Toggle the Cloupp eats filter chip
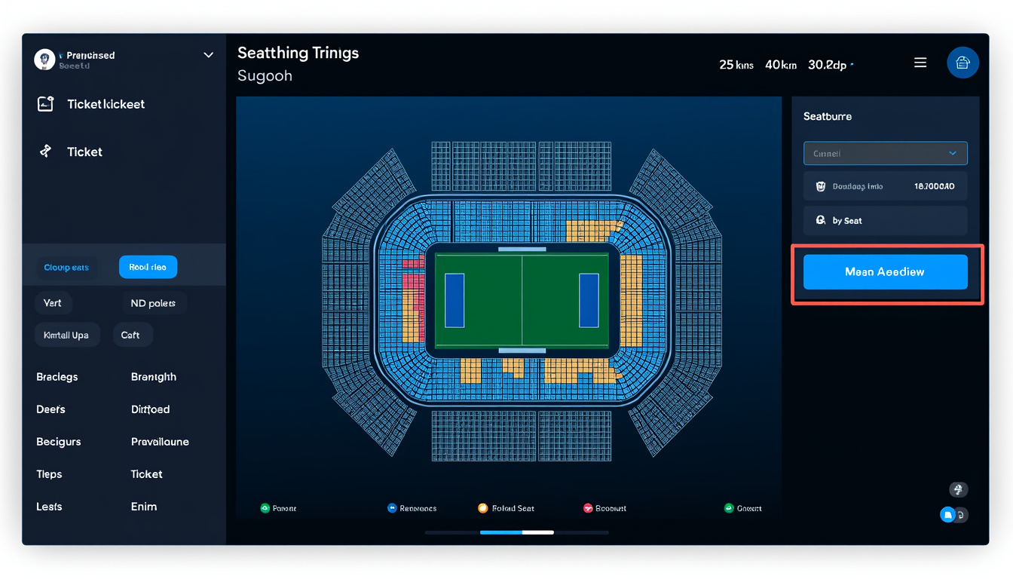 coord(66,268)
